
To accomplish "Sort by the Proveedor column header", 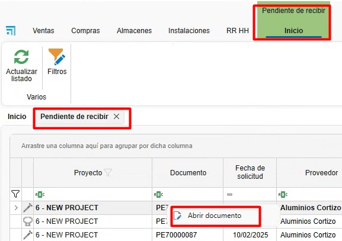I will pyautogui.click(x=321, y=172).
